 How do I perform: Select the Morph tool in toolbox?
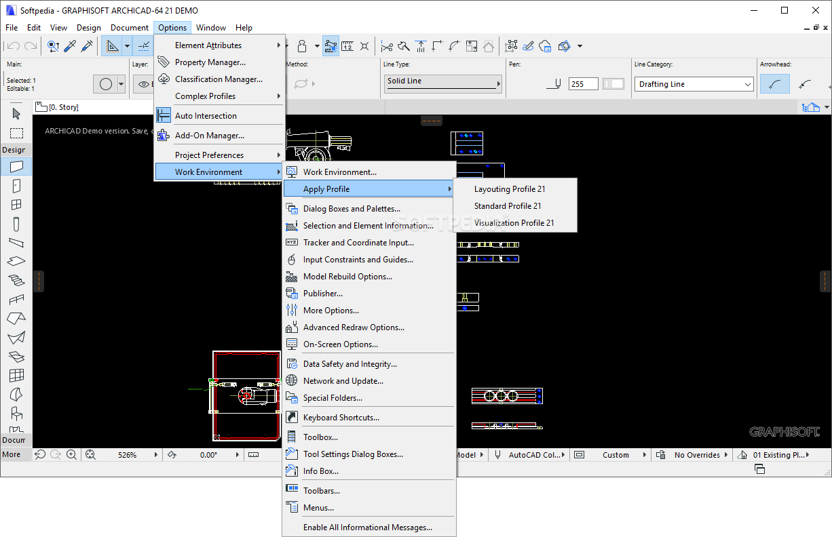(16, 395)
